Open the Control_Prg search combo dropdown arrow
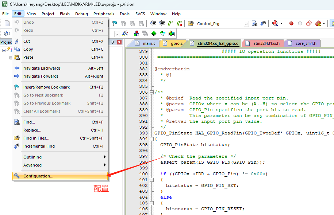 point(246,24)
